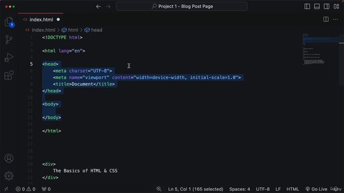Click the text The Basics of HTML & CSS
Screen dimensions: 344x193
[x=85, y=170]
